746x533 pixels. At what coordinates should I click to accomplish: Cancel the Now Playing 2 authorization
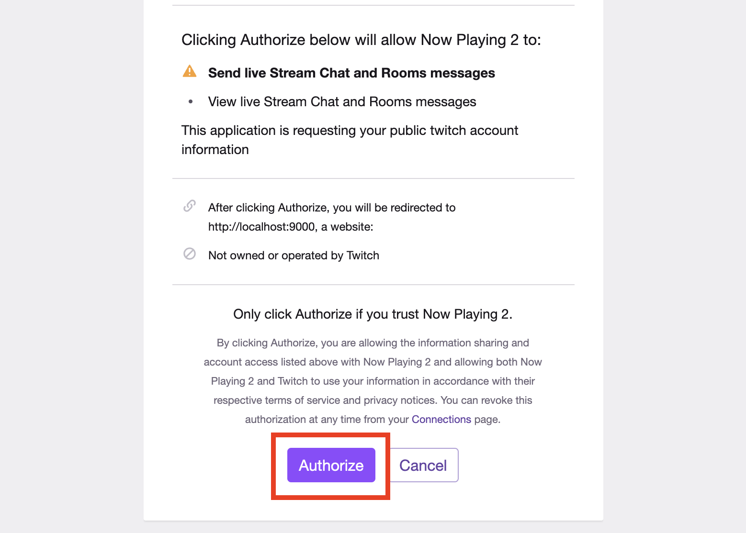click(x=423, y=465)
